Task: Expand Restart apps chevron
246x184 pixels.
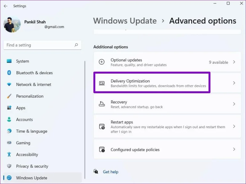Action: (x=234, y=126)
